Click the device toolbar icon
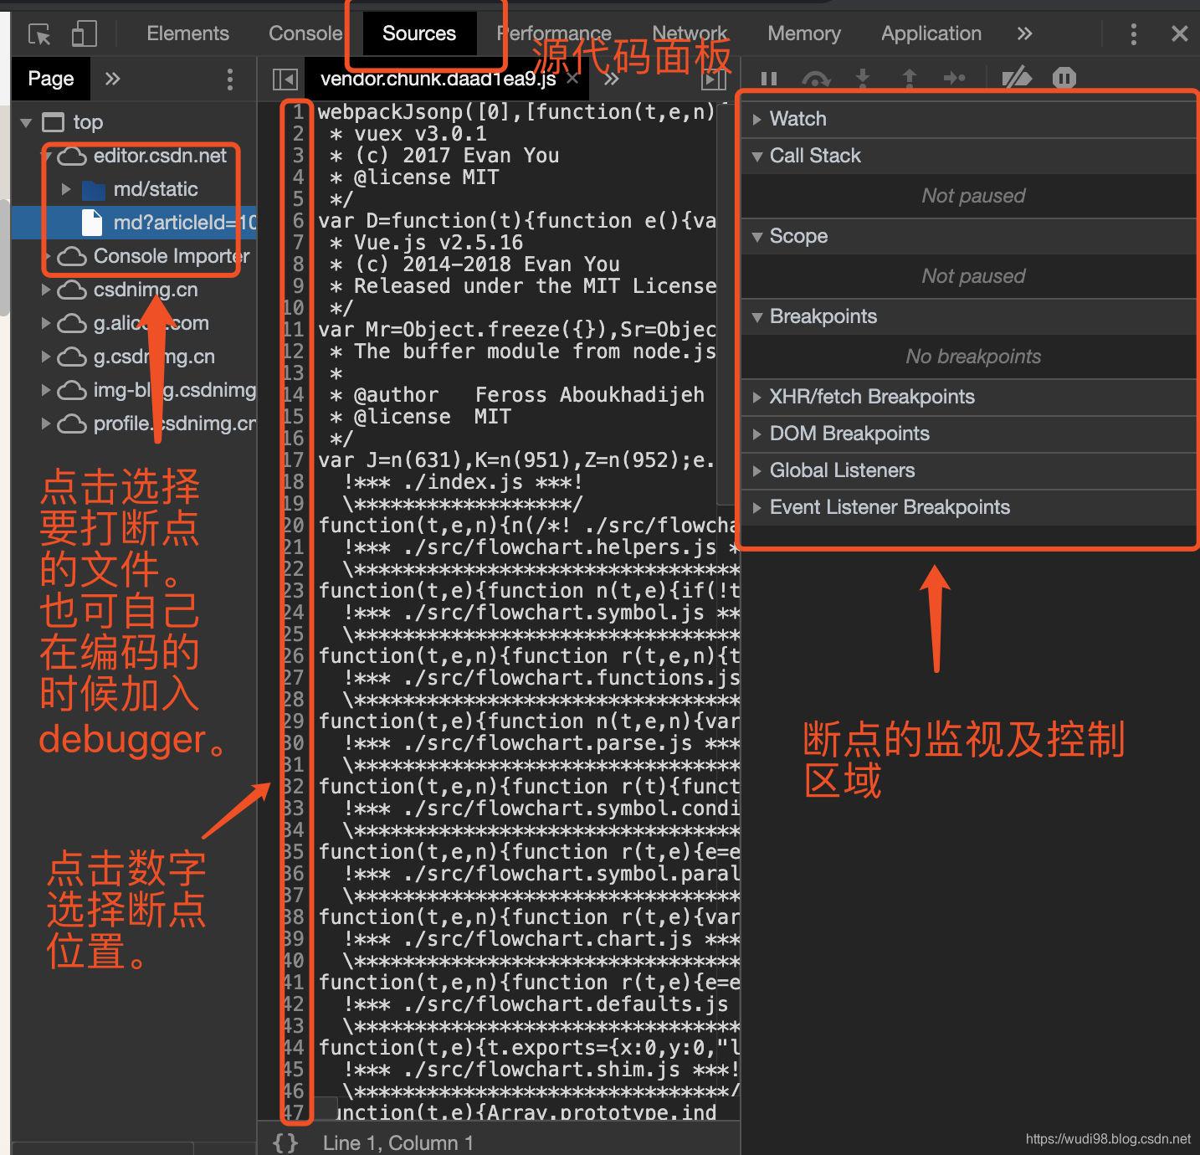1200x1155 pixels. (x=83, y=33)
